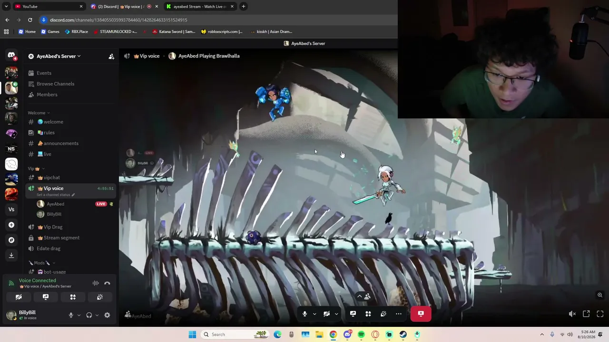Share your screen from voice panel
Screen dimensions: 609x342
(x=46, y=297)
